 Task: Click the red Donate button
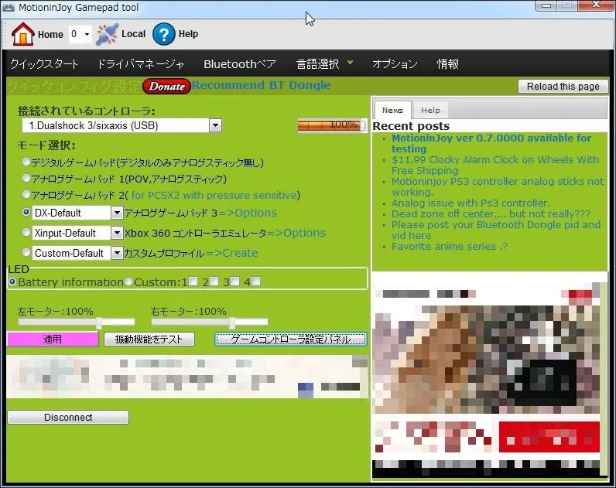166,87
